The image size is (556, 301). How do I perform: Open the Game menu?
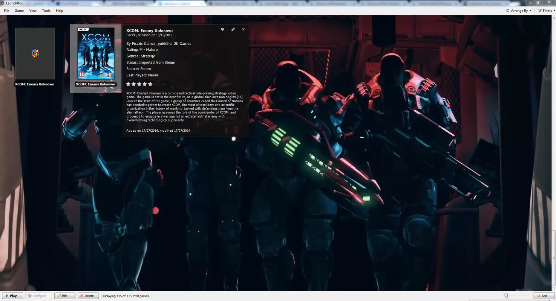pyautogui.click(x=19, y=11)
